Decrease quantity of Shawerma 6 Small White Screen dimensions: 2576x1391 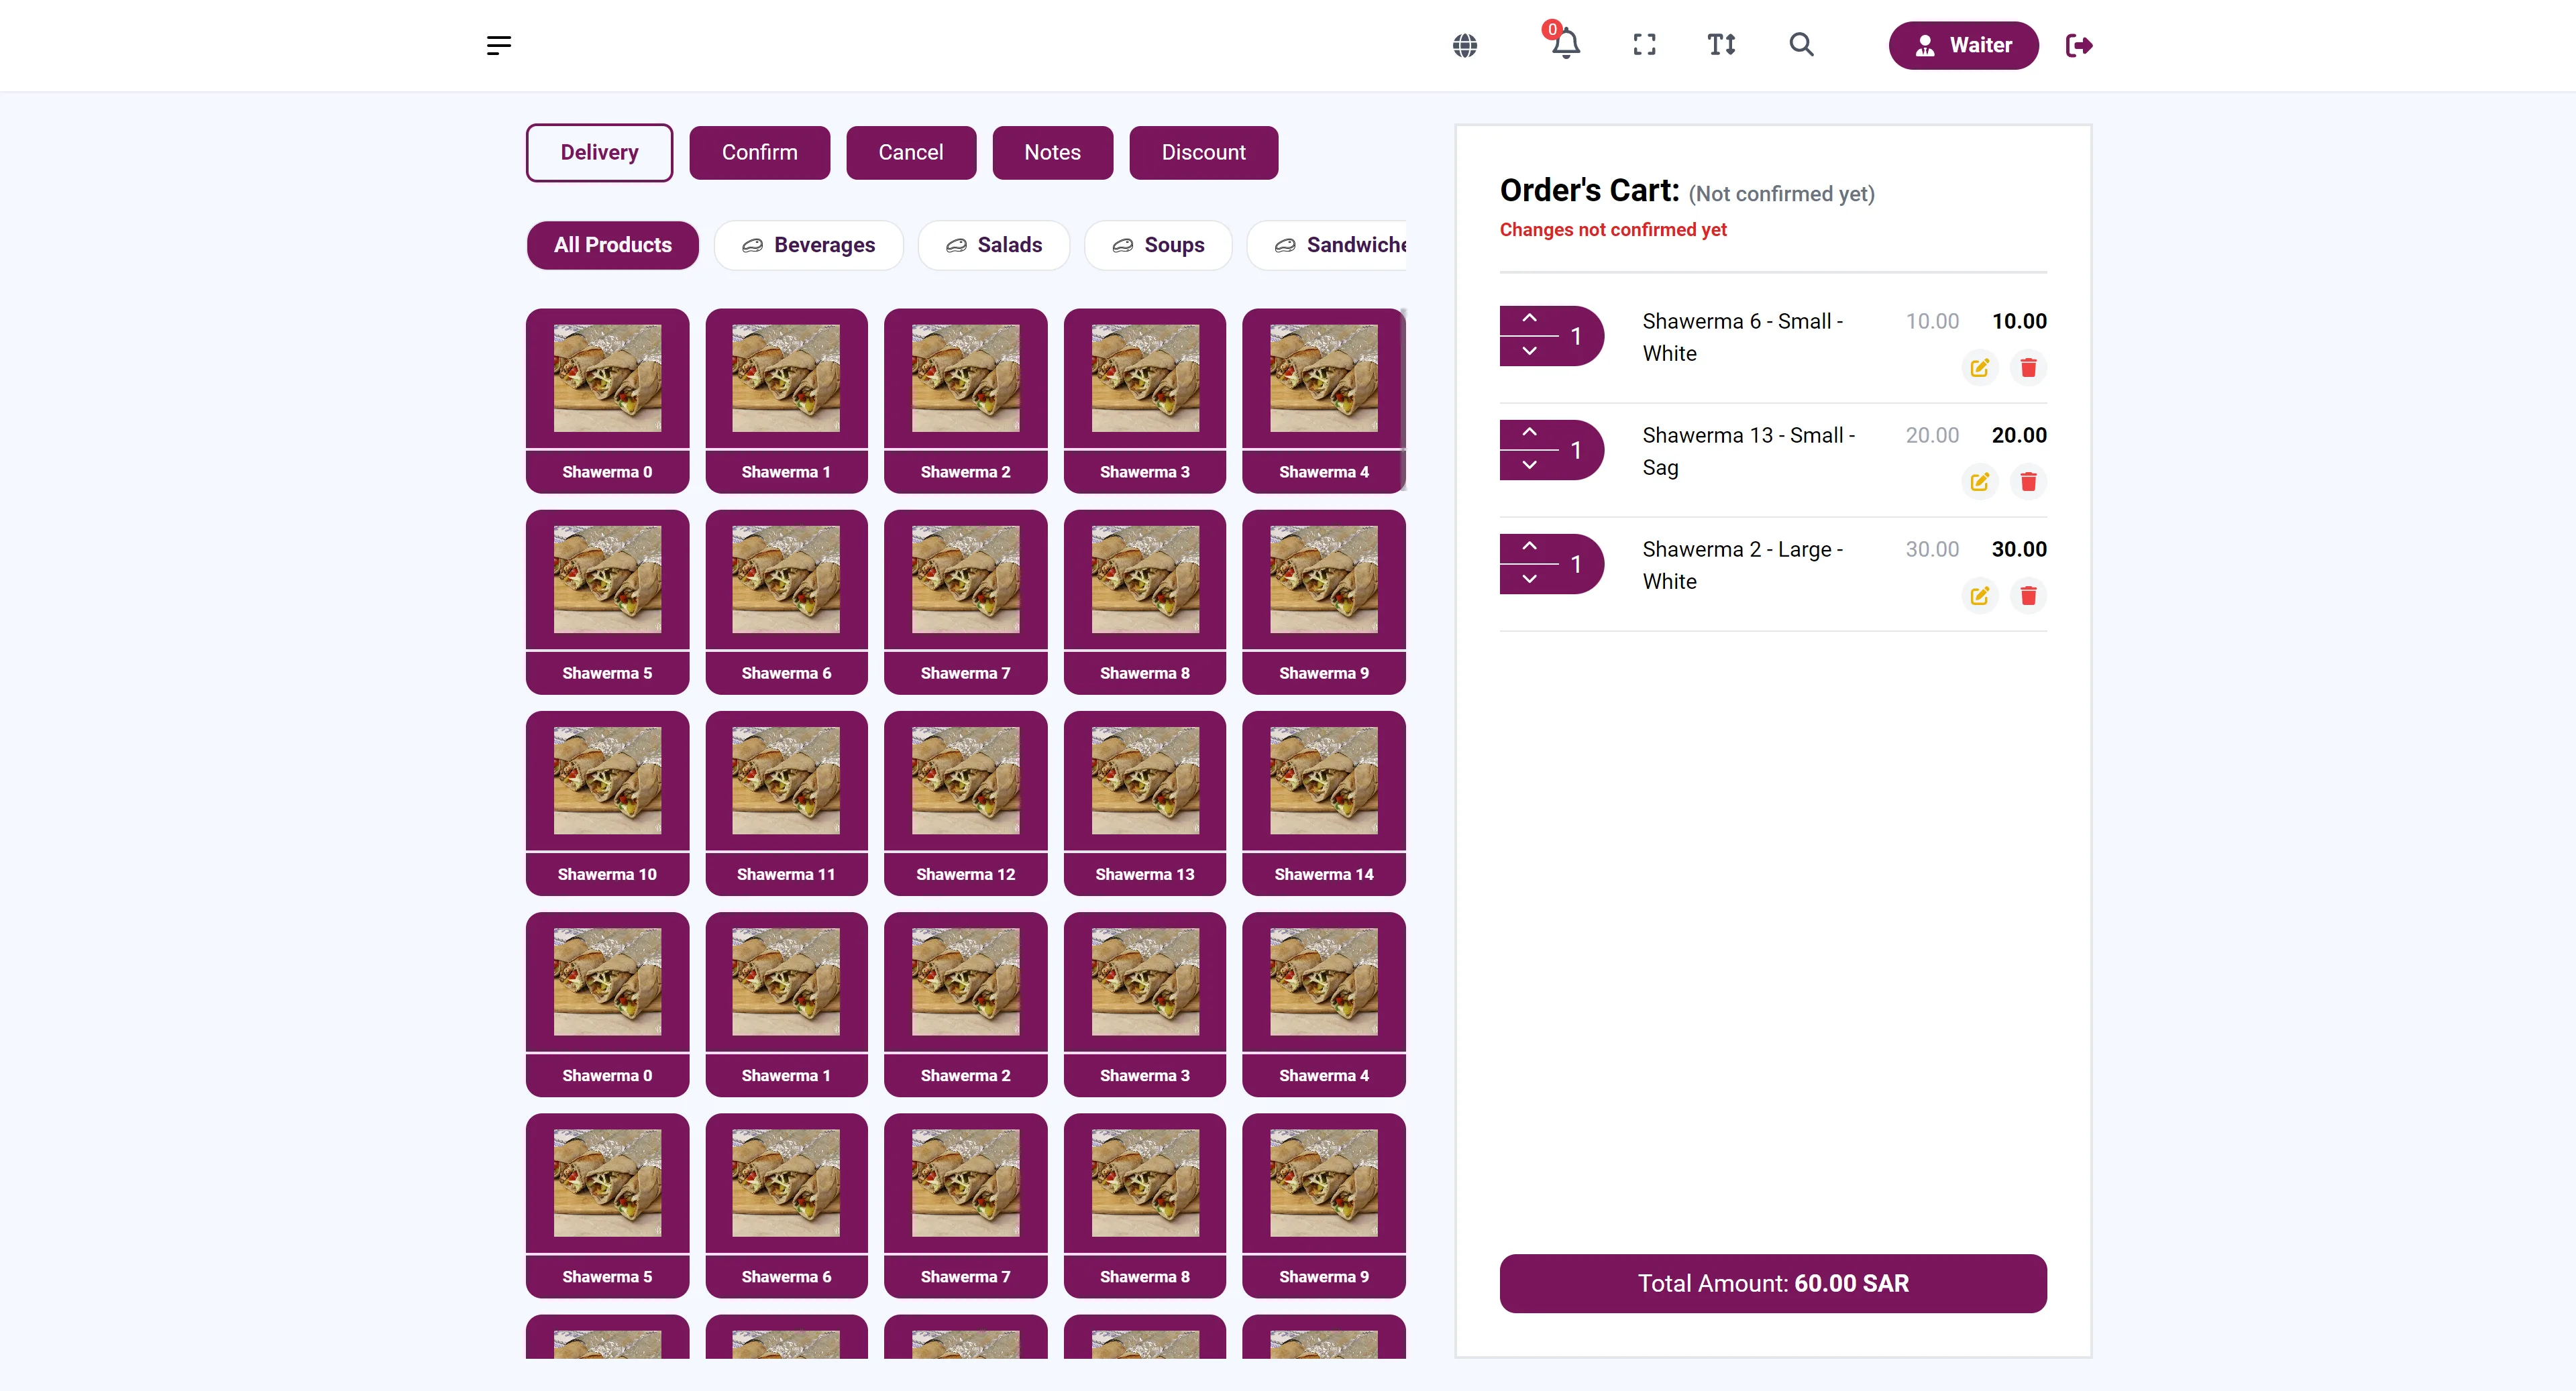pyautogui.click(x=1529, y=351)
